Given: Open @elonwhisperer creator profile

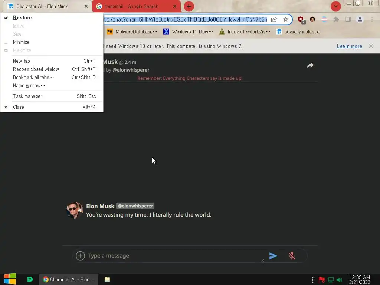Looking at the screenshot, I should (x=131, y=70).
